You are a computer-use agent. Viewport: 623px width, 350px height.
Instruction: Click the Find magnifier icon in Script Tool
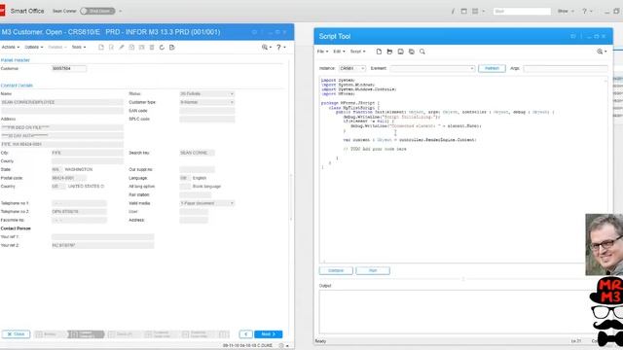click(421, 52)
